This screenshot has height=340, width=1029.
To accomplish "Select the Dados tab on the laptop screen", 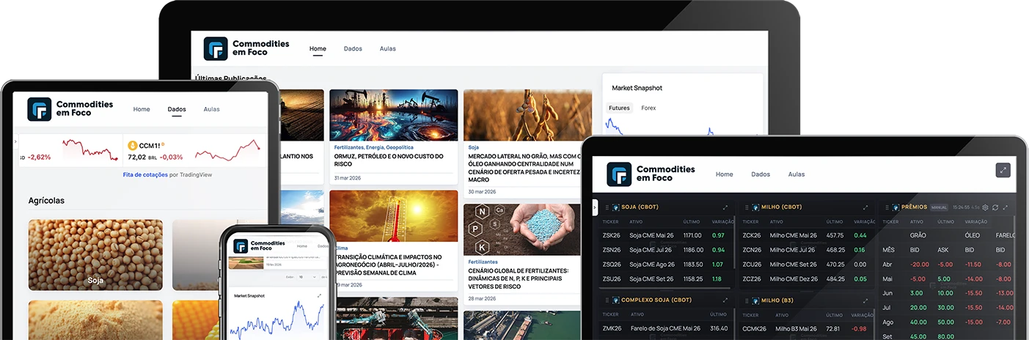I will click(x=353, y=49).
